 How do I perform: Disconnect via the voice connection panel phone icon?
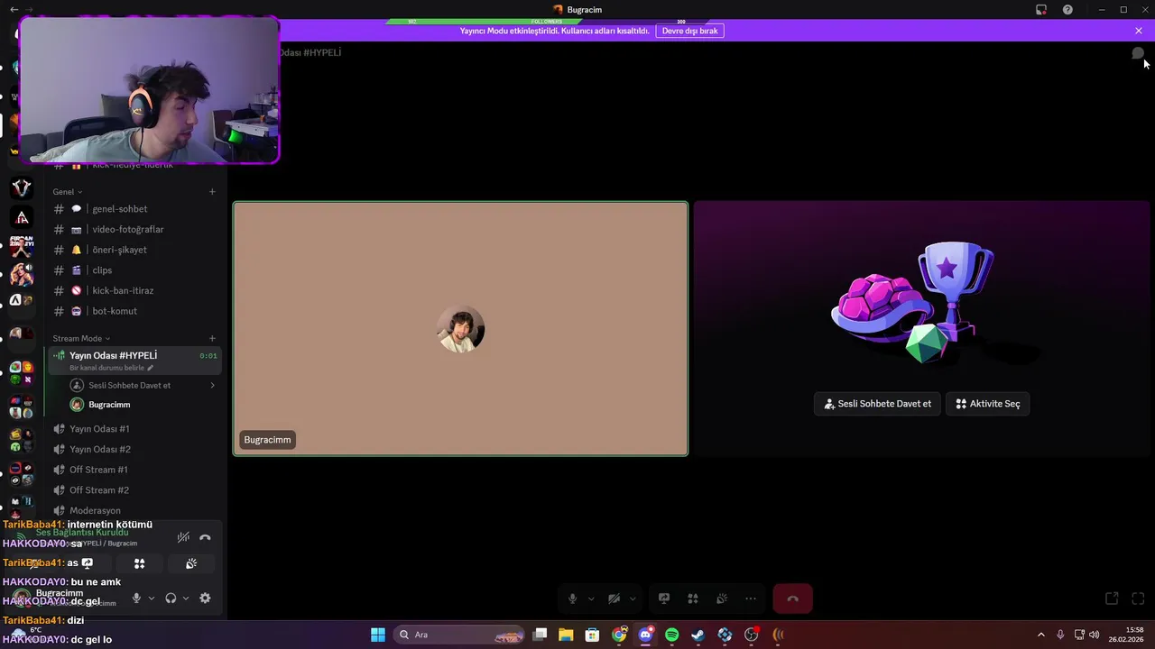[205, 537]
